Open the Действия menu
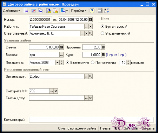This screenshot has width=158, height=133. tap(12, 11)
